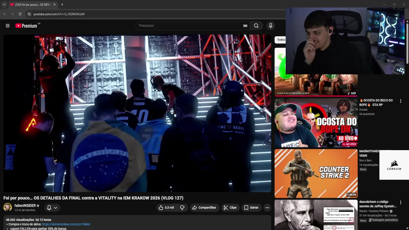This screenshot has width=409, height=230.
Task: Start voice search with microphone icon
Action: click(271, 26)
